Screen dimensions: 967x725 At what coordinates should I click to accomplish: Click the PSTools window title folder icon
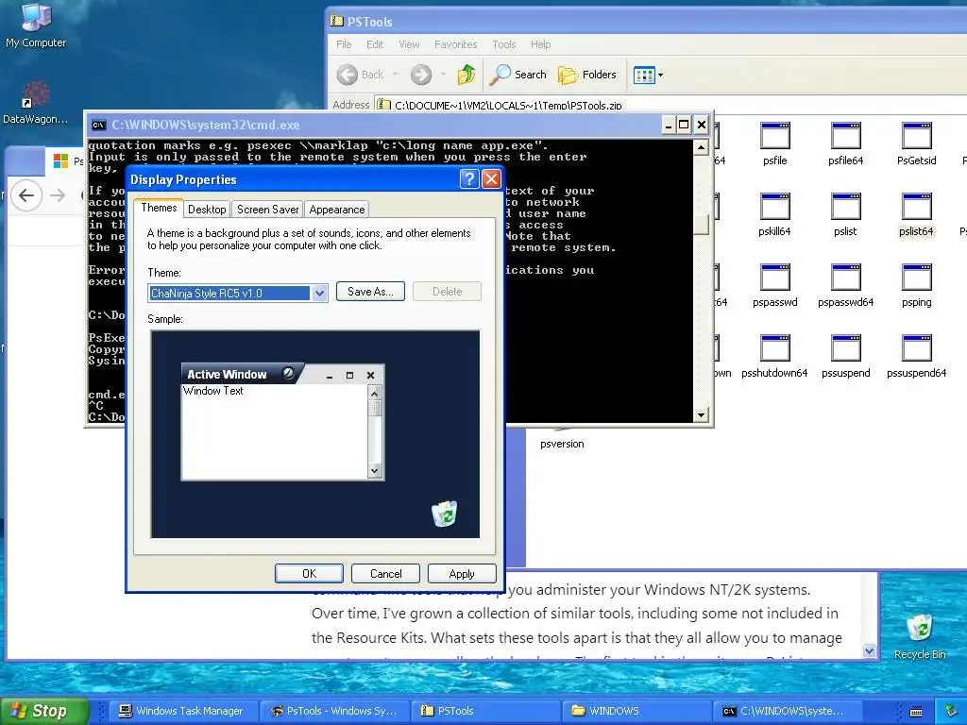point(337,22)
